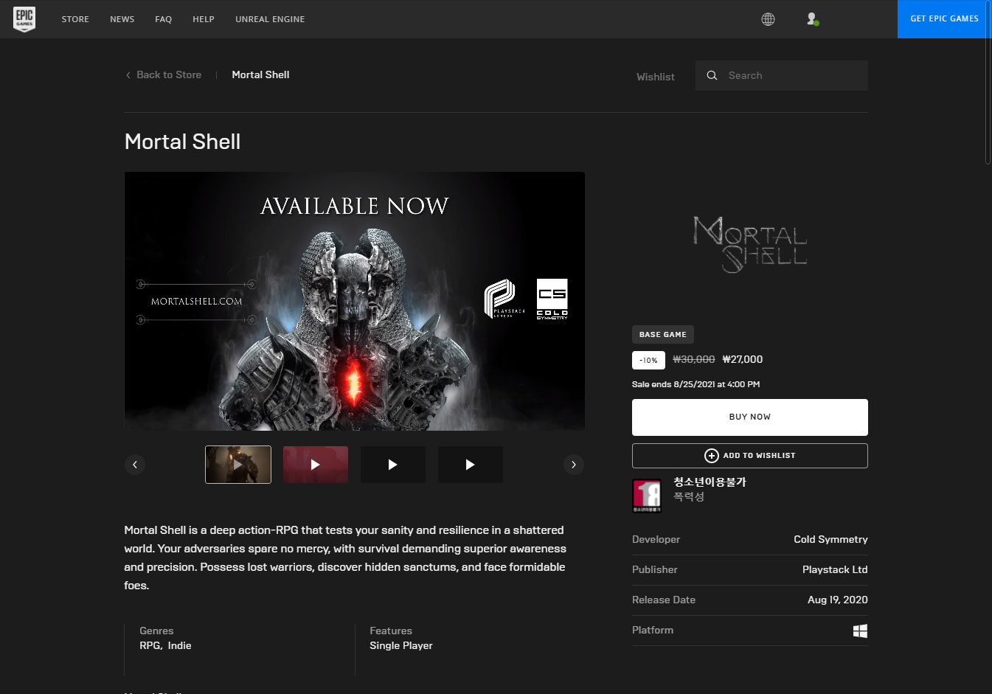Go Back to Store

tap(169, 74)
